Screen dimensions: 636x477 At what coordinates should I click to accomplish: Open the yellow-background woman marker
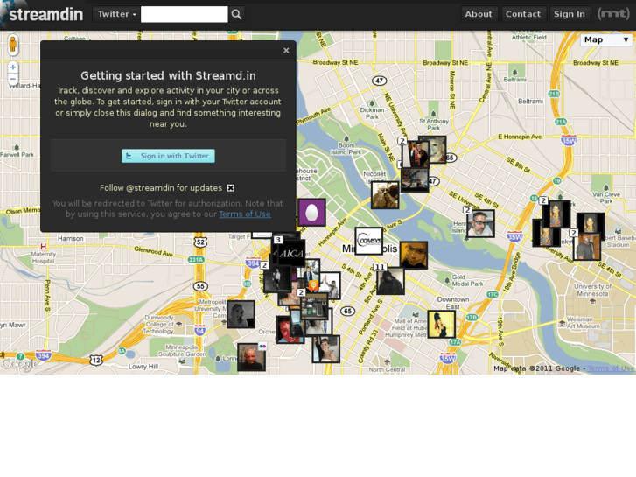pyautogui.click(x=441, y=325)
